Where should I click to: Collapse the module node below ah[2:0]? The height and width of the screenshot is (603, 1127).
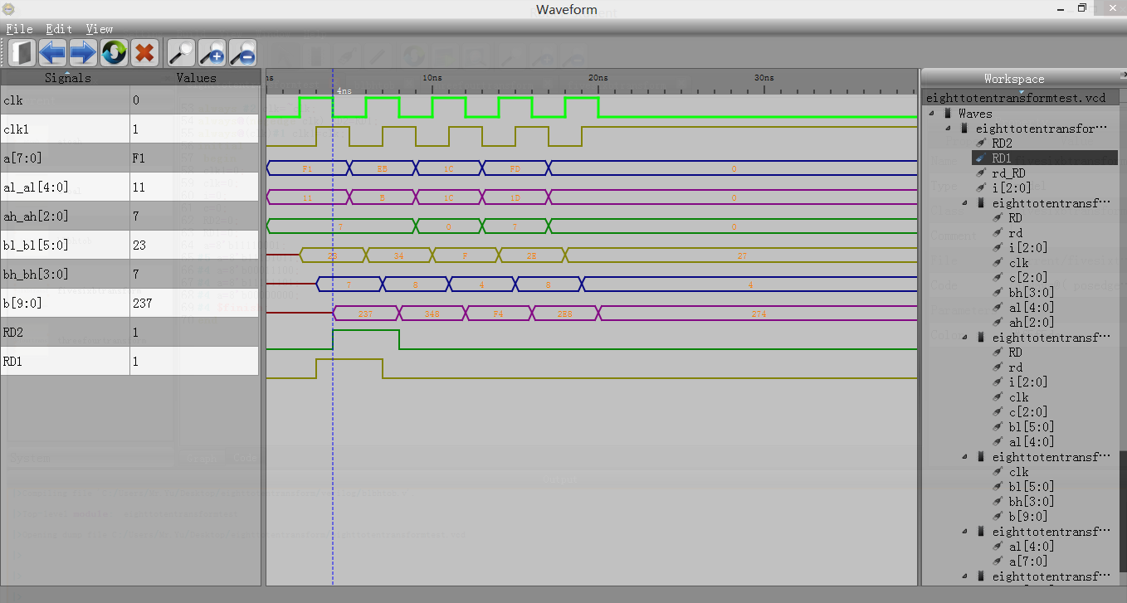pos(965,338)
